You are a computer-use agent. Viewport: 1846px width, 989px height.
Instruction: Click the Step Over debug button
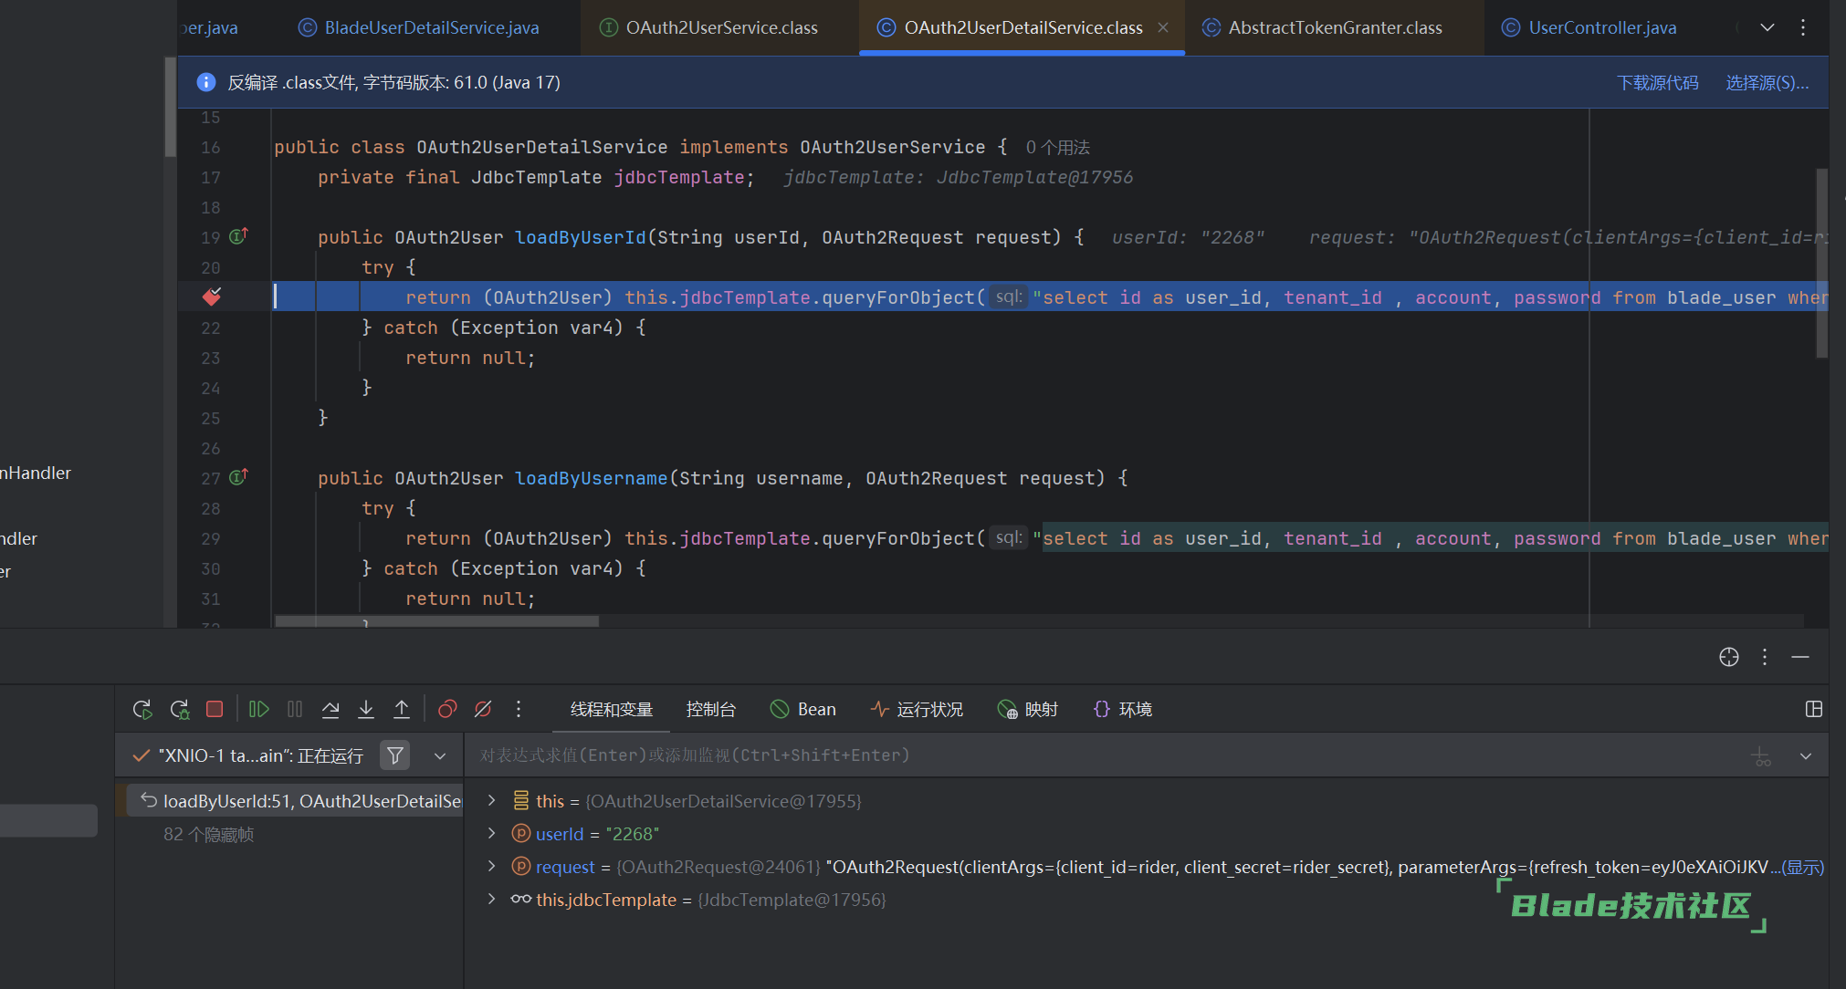click(330, 709)
